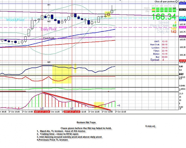The height and width of the screenshot is (148, 186).
Task: Click the 17 Oct 13:15 time label
Action: pos(121,112)
